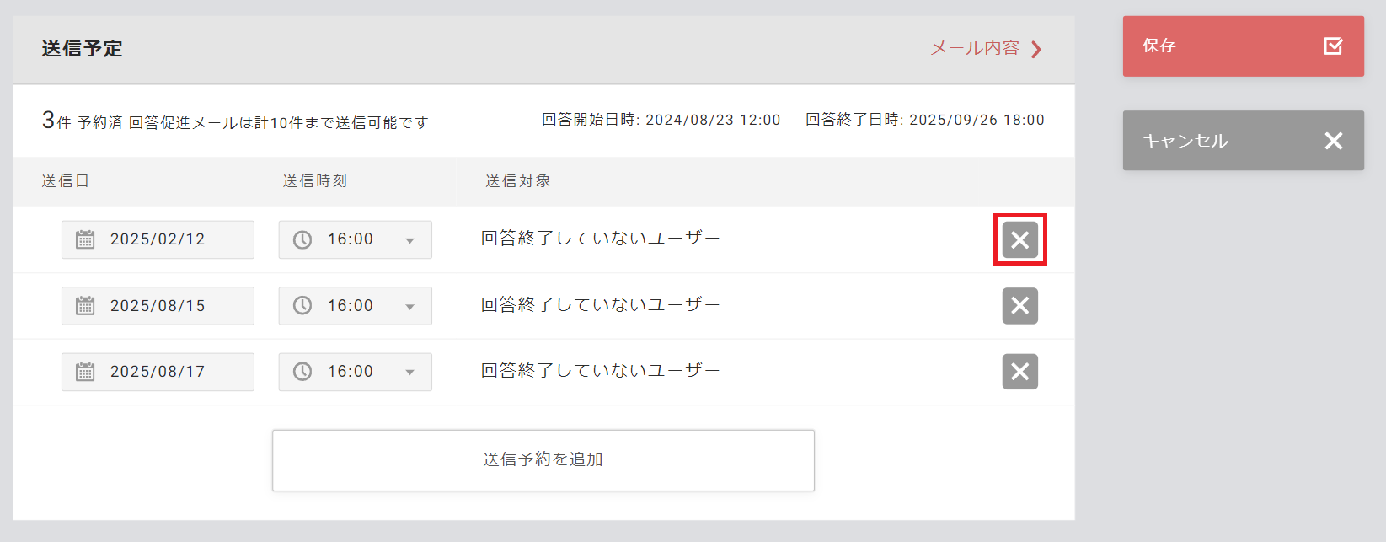
Task: Delete the 2025/08/17 scheduled email
Action: (1019, 371)
